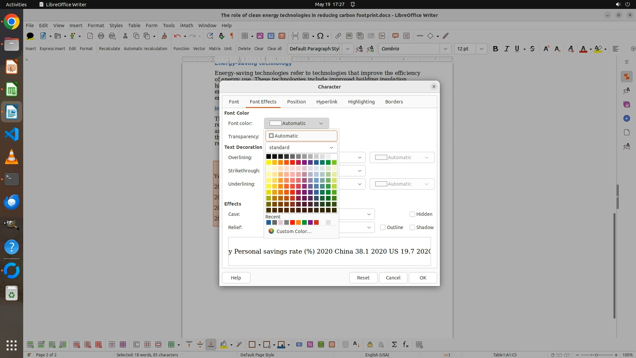Click the Sum icon in table toolbar

click(394, 345)
